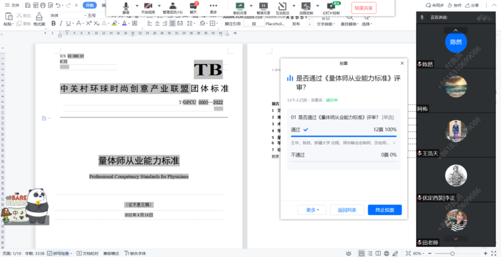Click the zoom slider in status bar
501x257 pixels.
[x=452, y=254]
